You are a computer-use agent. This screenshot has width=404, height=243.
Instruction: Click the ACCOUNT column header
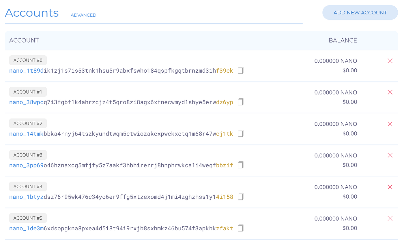pyautogui.click(x=24, y=40)
